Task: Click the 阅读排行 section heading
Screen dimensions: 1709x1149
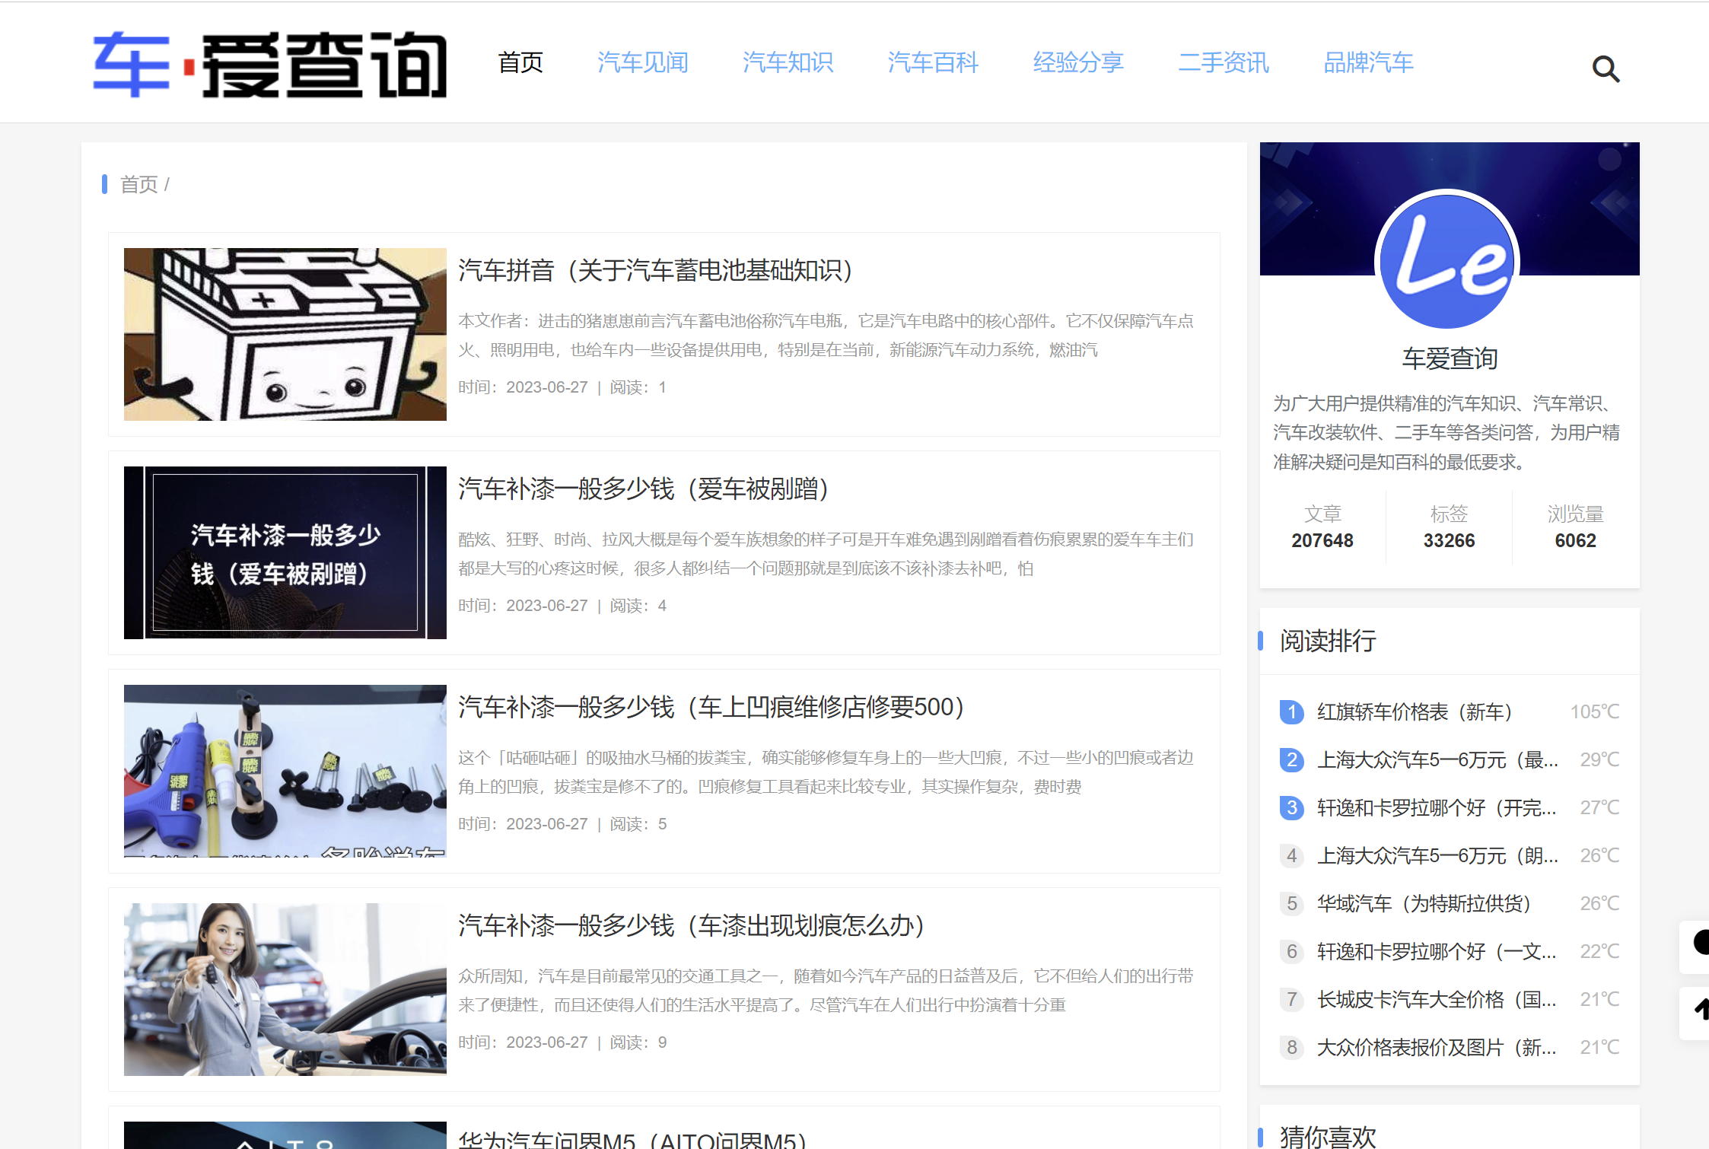Action: 1328,641
